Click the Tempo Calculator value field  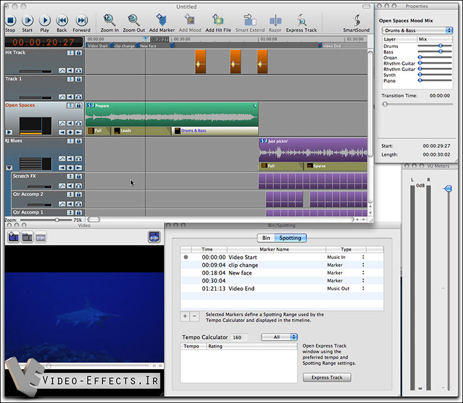click(x=239, y=337)
